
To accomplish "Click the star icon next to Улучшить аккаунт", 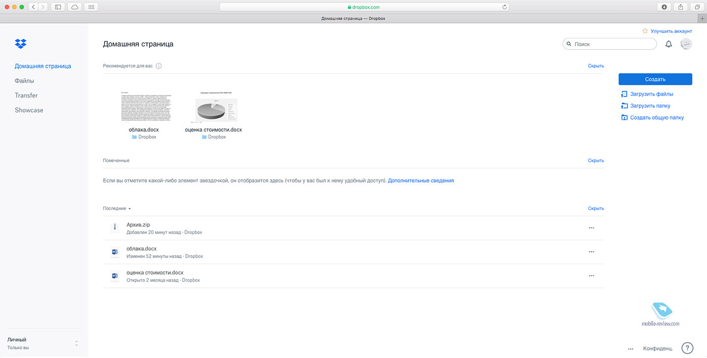I will (645, 31).
